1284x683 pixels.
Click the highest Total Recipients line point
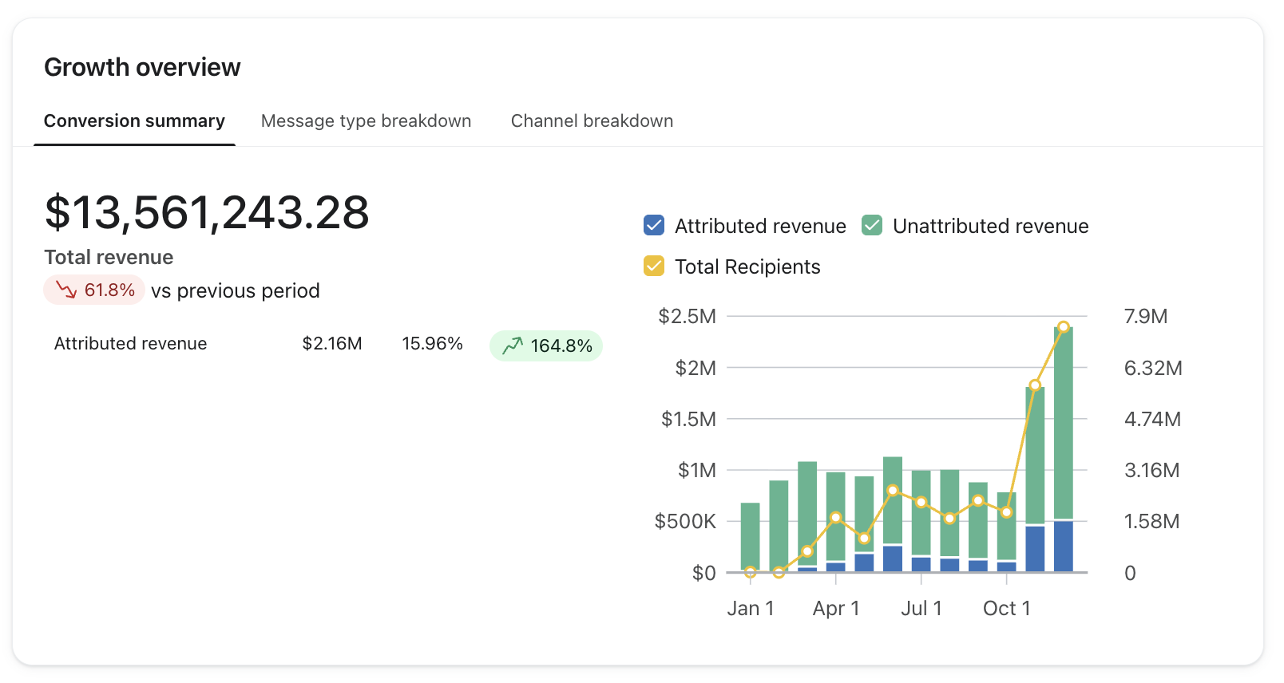(x=1064, y=327)
